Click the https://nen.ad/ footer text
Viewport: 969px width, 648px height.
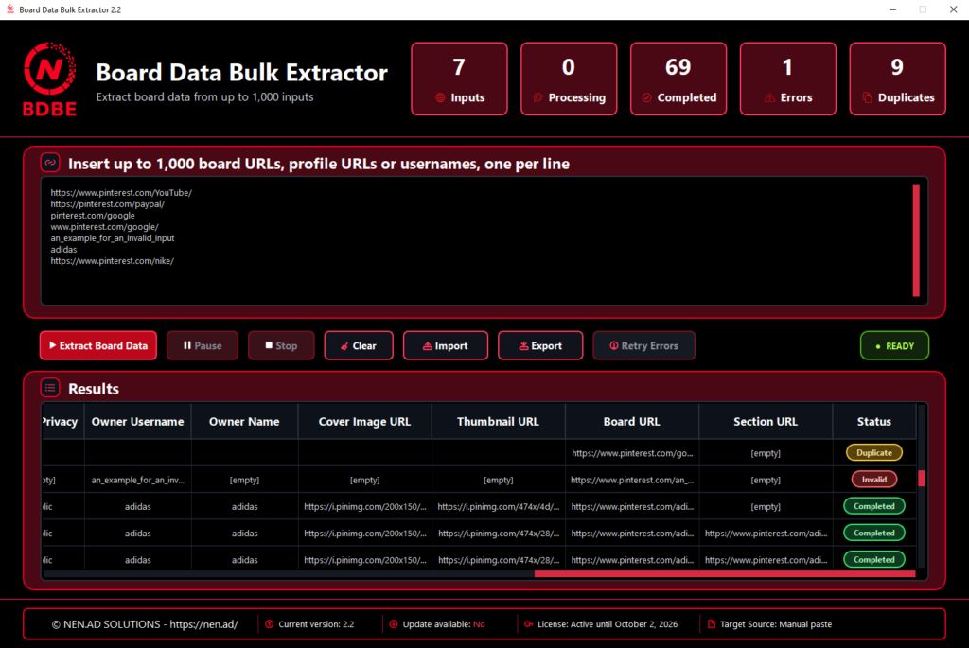[x=203, y=624]
